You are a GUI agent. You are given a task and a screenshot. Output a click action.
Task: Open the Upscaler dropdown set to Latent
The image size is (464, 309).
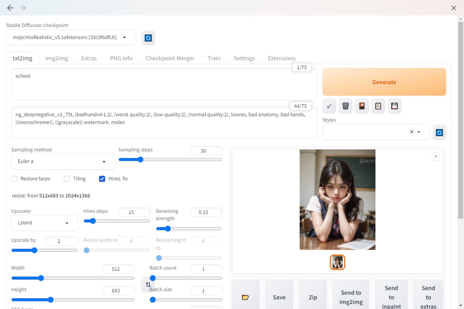(44, 223)
